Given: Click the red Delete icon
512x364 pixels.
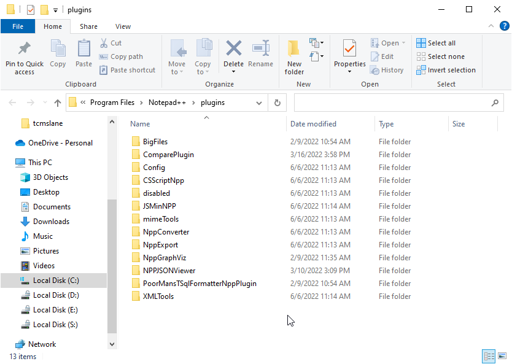Looking at the screenshot, I should 234,48.
